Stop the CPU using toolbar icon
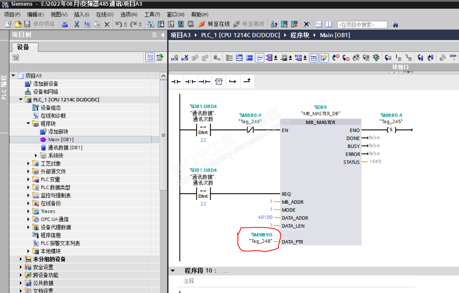The width and height of the screenshot is (459, 293). pyautogui.click(x=294, y=24)
